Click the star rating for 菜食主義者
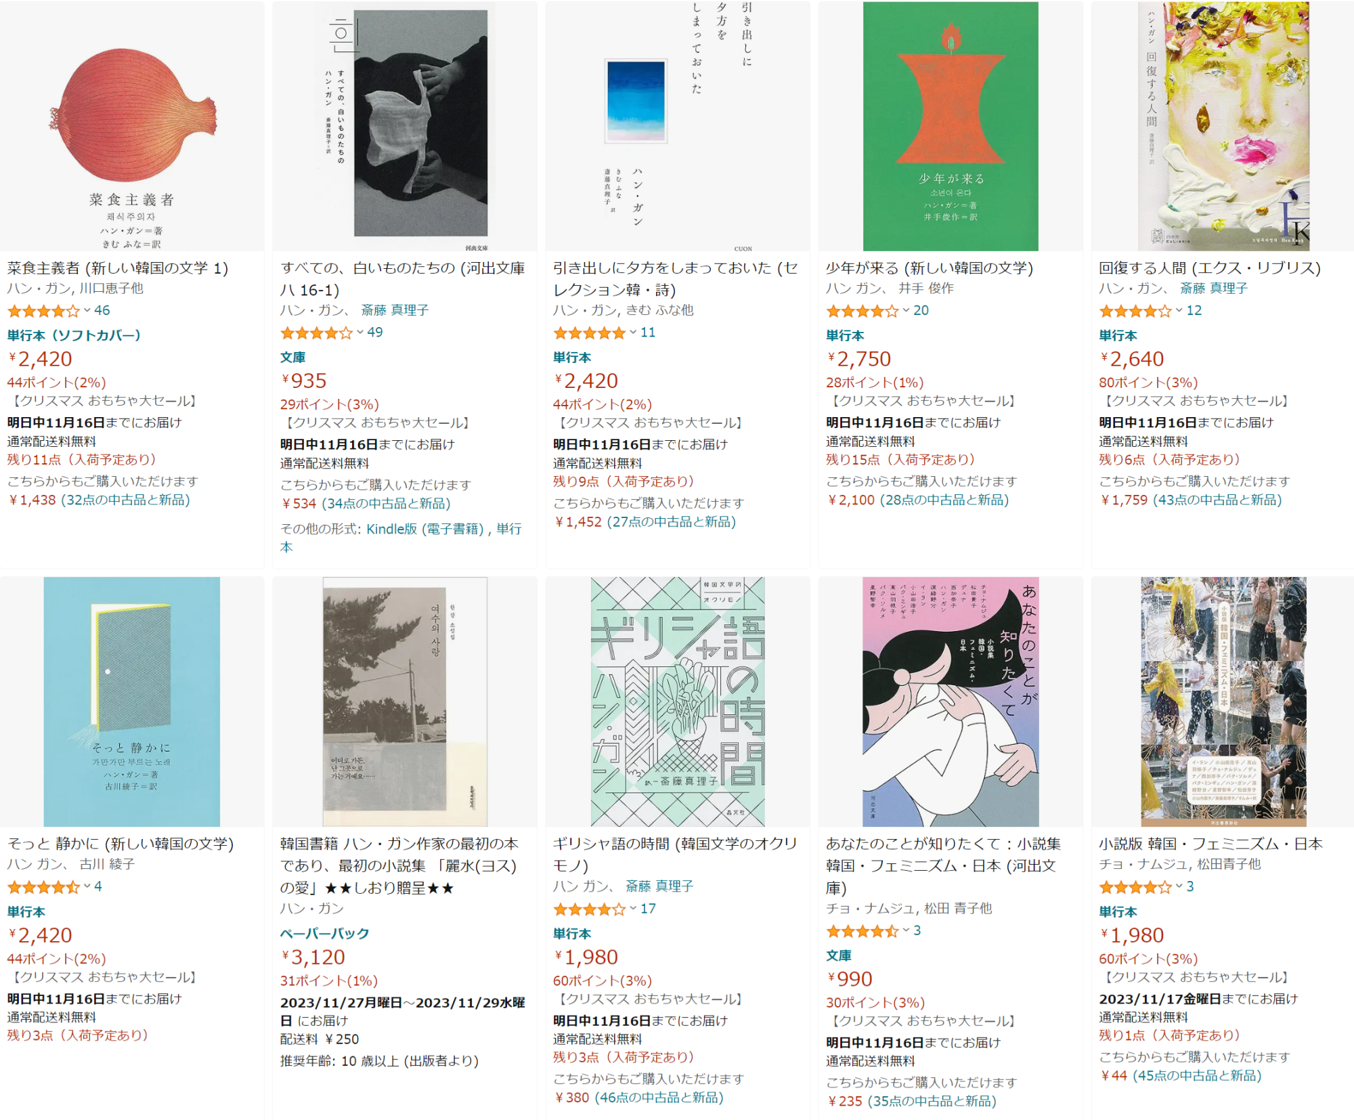This screenshot has width=1354, height=1120. click(43, 311)
